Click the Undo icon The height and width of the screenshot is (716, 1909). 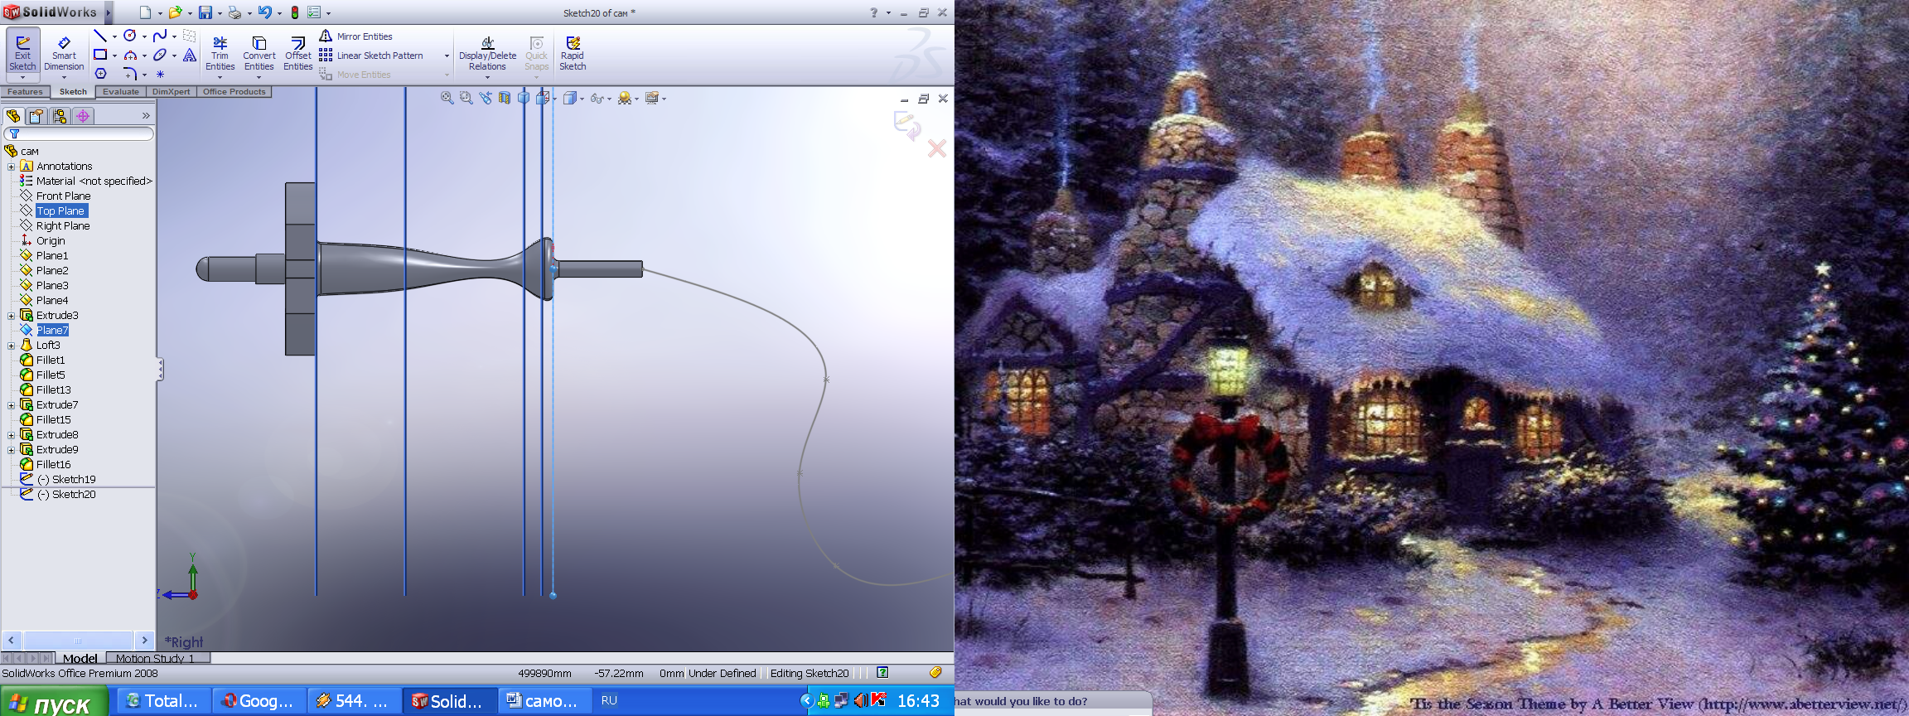click(x=264, y=12)
